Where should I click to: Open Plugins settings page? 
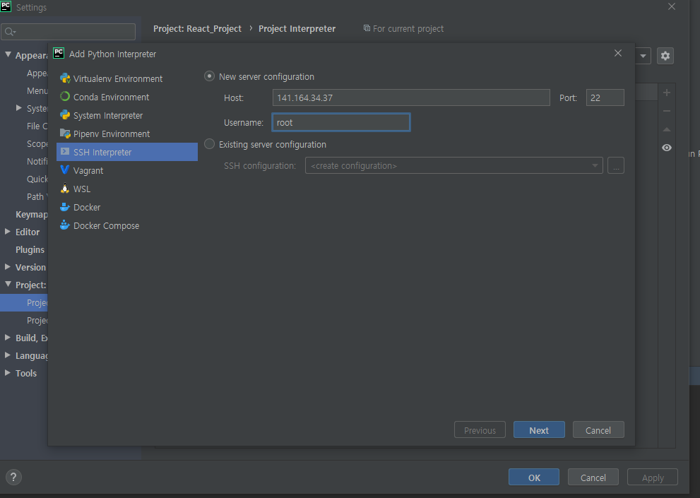click(30, 249)
